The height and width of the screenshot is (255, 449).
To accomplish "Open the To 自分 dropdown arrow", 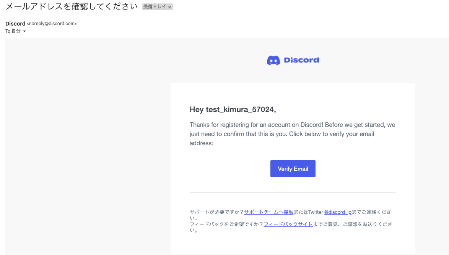I will 25,31.
